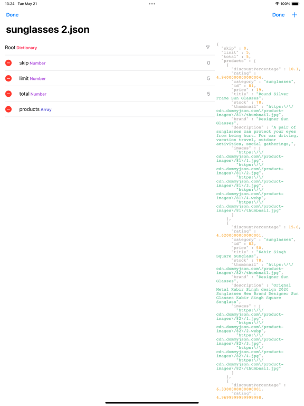Edit the limit value 5
304x406 pixels.
(208, 78)
